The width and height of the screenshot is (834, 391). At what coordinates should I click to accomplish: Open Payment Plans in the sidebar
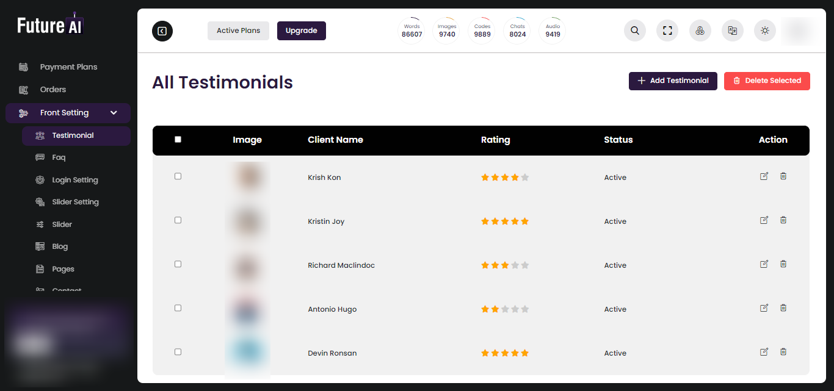(x=68, y=67)
